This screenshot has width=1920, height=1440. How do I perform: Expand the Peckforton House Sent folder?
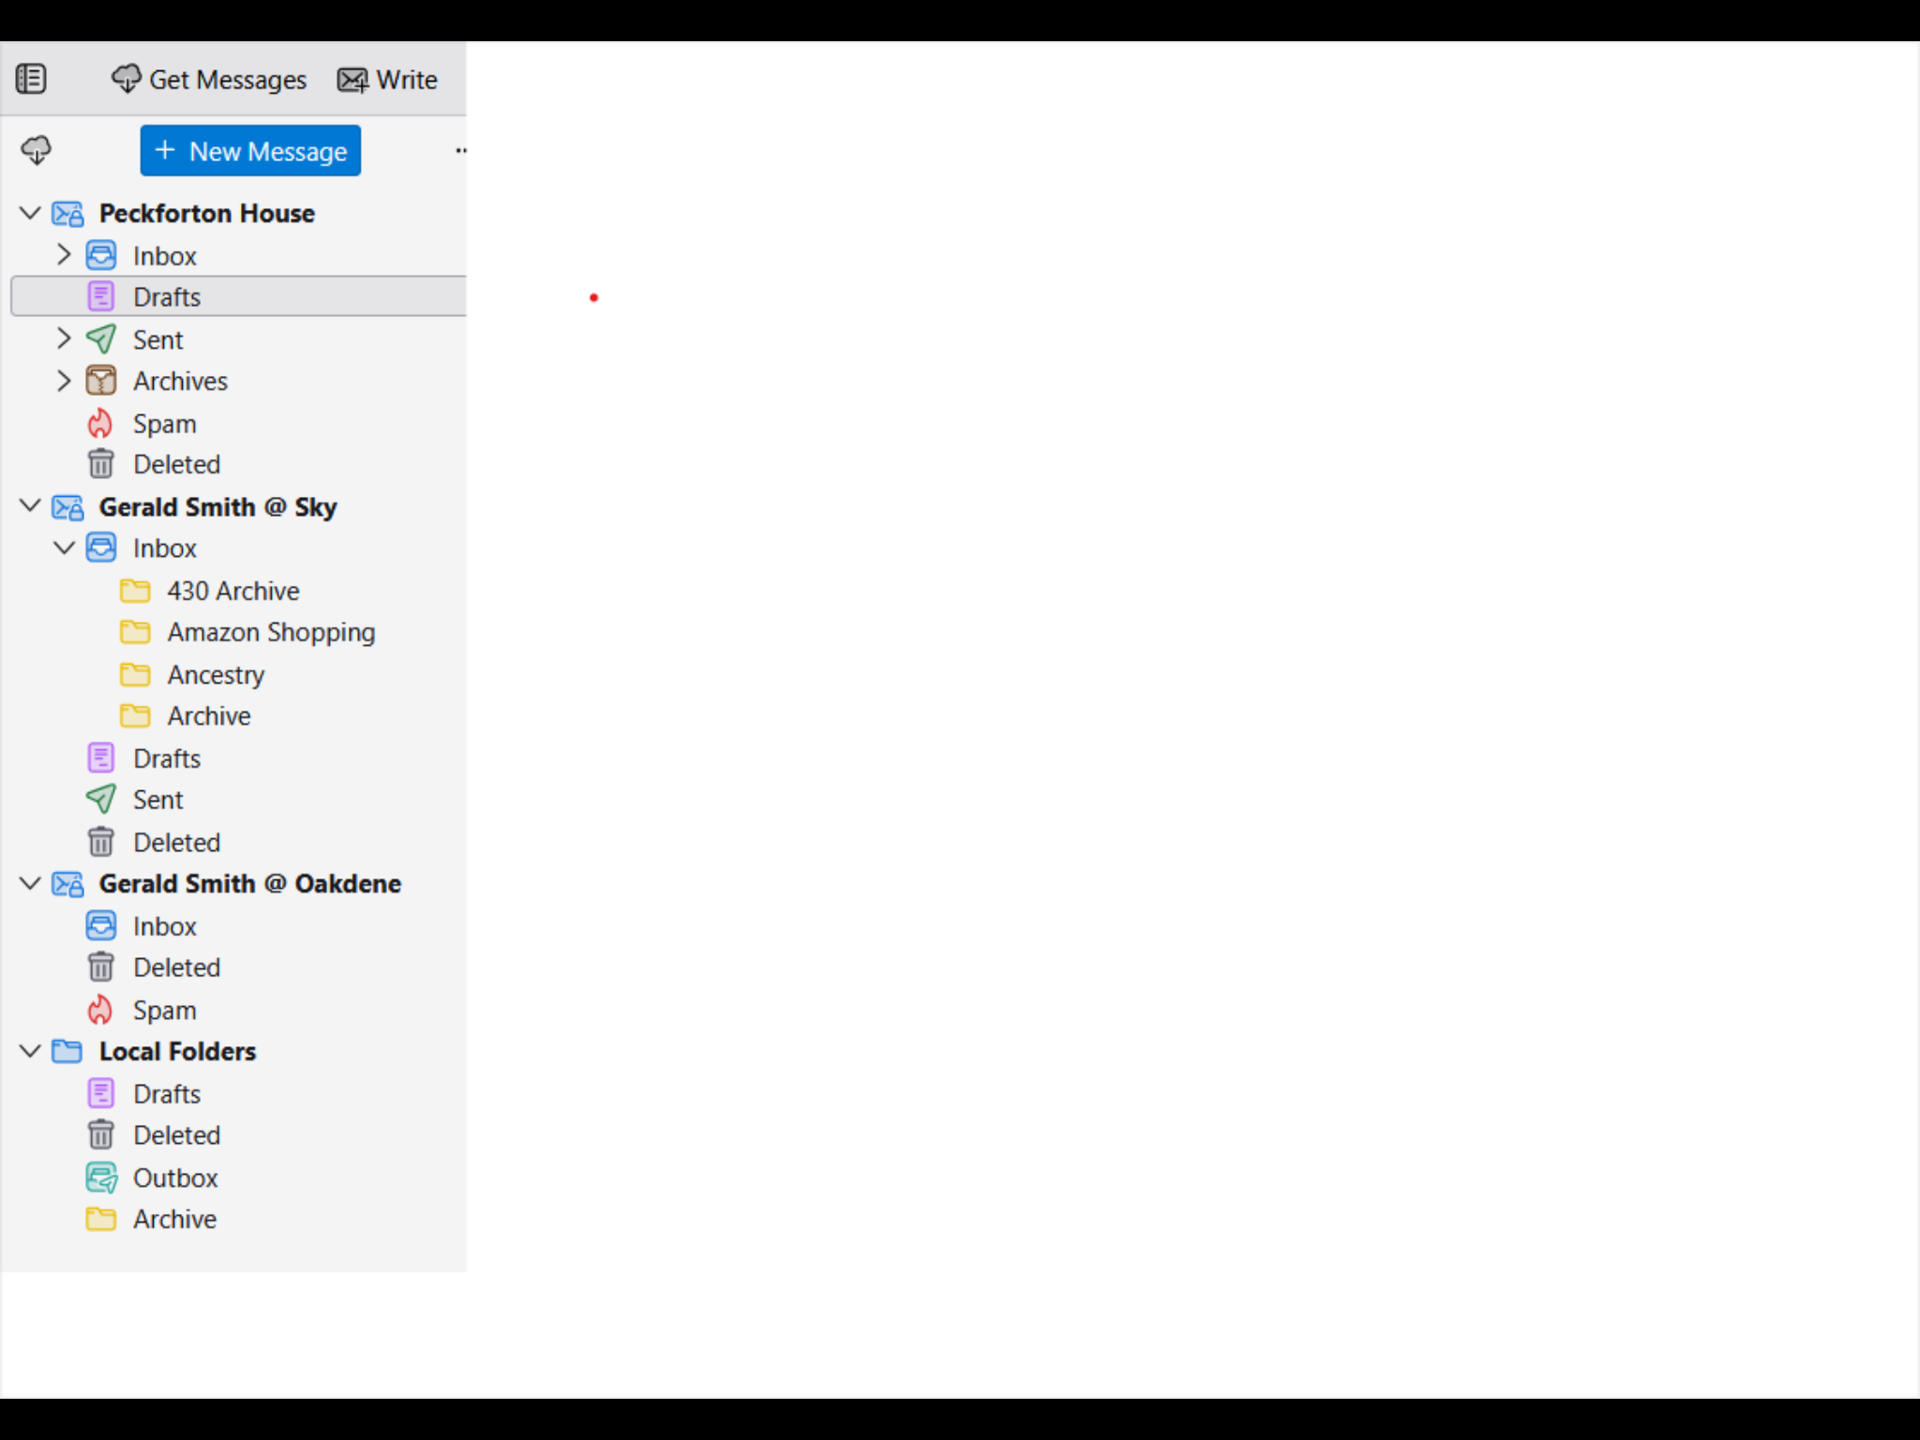[64, 338]
